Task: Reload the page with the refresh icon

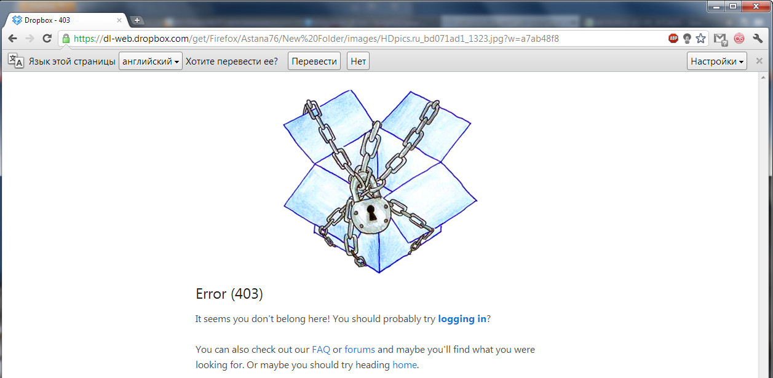Action: click(47, 39)
